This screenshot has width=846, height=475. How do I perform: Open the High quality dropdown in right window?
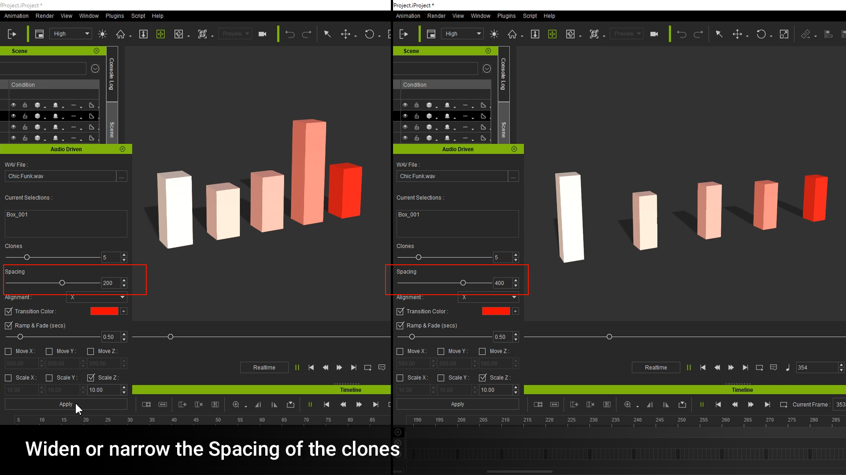[x=463, y=34]
